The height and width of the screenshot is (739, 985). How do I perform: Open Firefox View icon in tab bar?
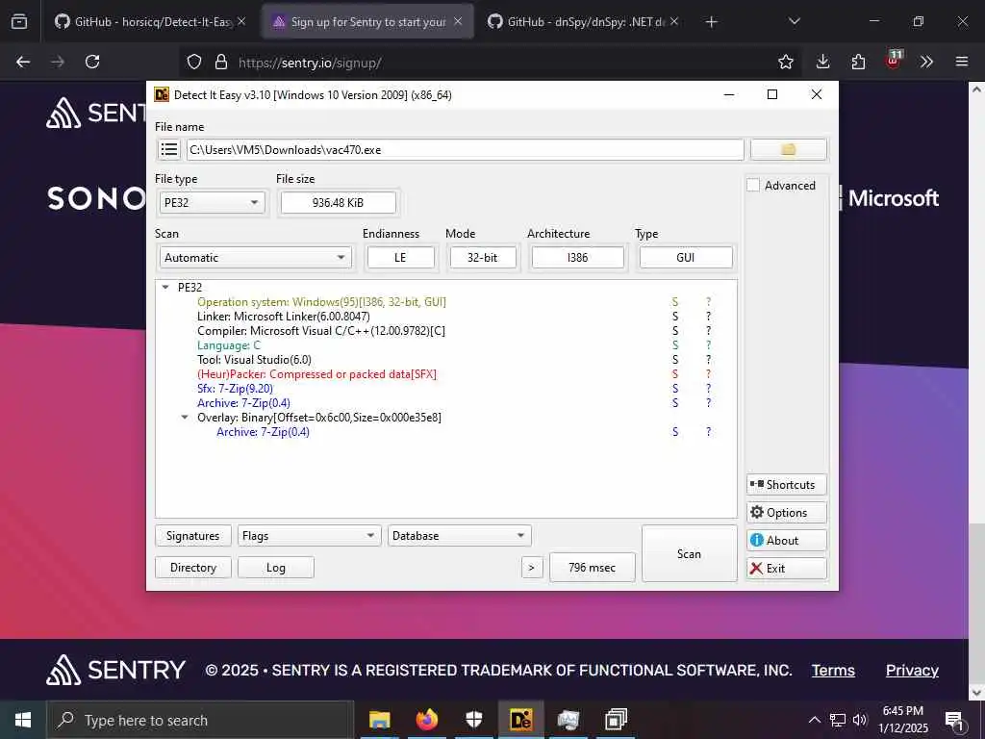[x=19, y=22]
